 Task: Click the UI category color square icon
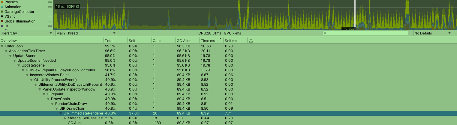(x=2, y=26)
